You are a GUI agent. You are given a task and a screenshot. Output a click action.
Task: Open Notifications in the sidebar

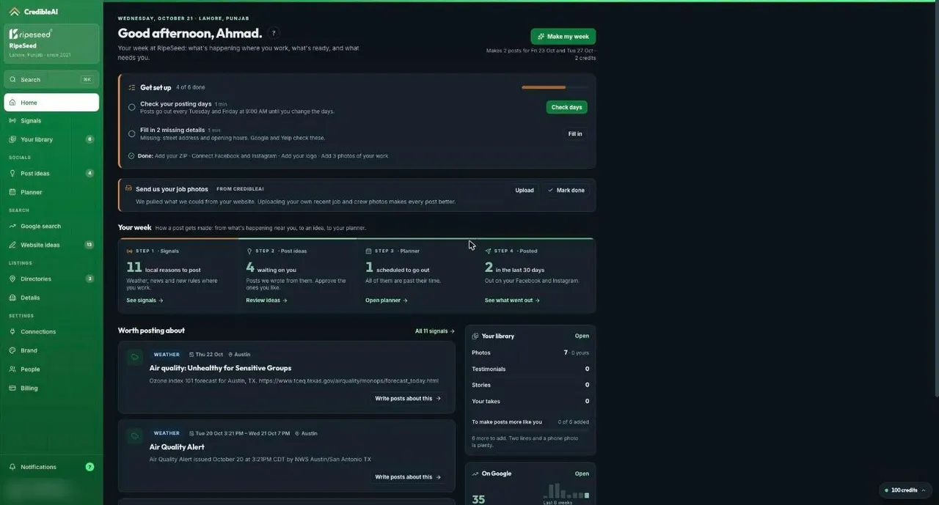(51, 467)
